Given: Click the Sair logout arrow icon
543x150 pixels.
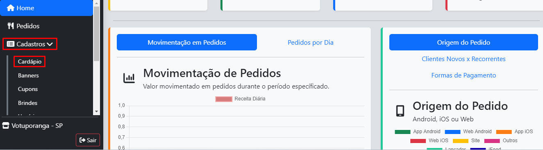Looking at the screenshot, I should point(82,140).
